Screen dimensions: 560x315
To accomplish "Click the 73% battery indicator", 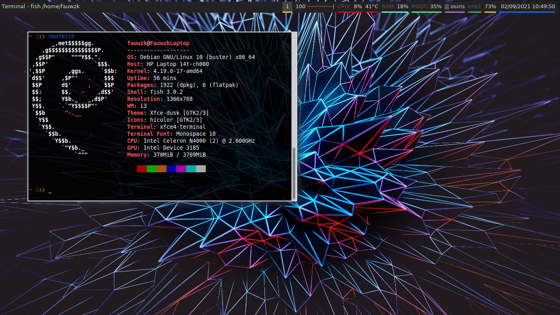I will [490, 7].
